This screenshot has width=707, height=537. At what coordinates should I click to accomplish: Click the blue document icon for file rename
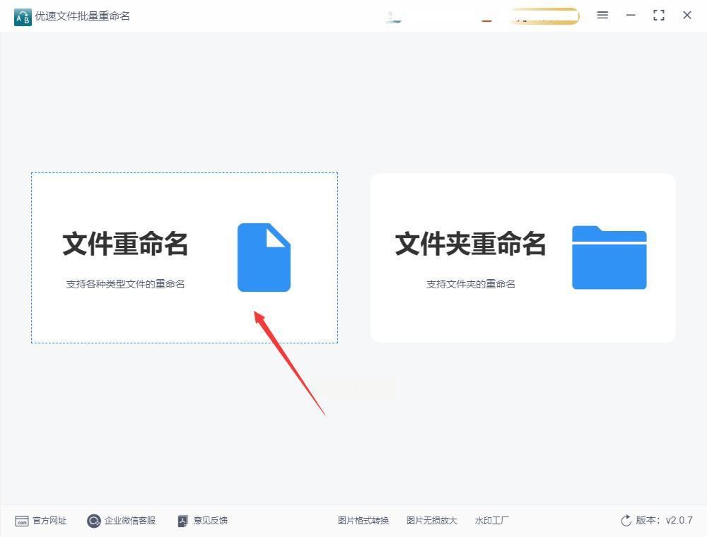(264, 257)
